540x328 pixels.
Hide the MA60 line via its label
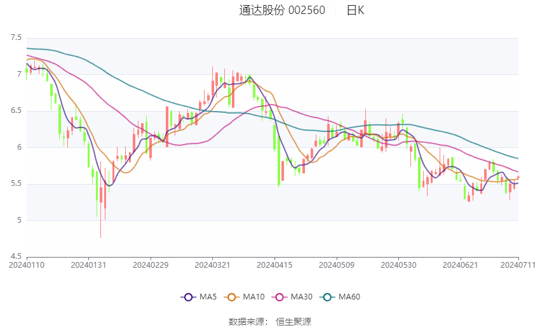click(349, 297)
